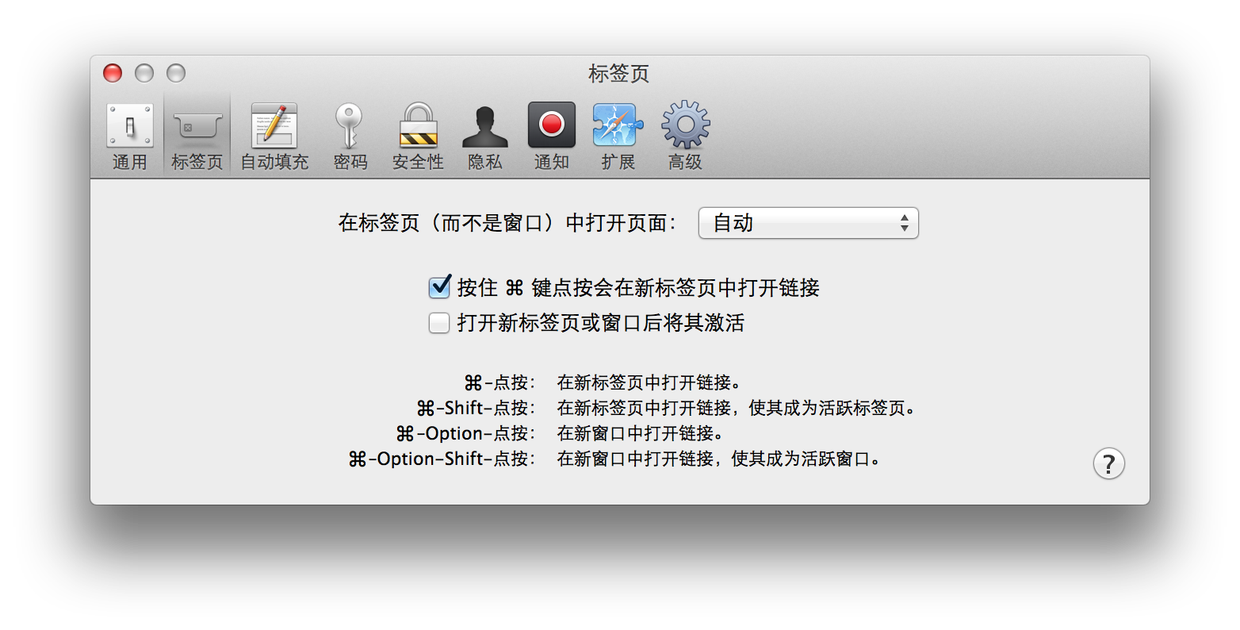Open 自动填充 (AutoFill) pencil icon
Image resolution: width=1240 pixels, height=630 pixels.
pyautogui.click(x=274, y=135)
